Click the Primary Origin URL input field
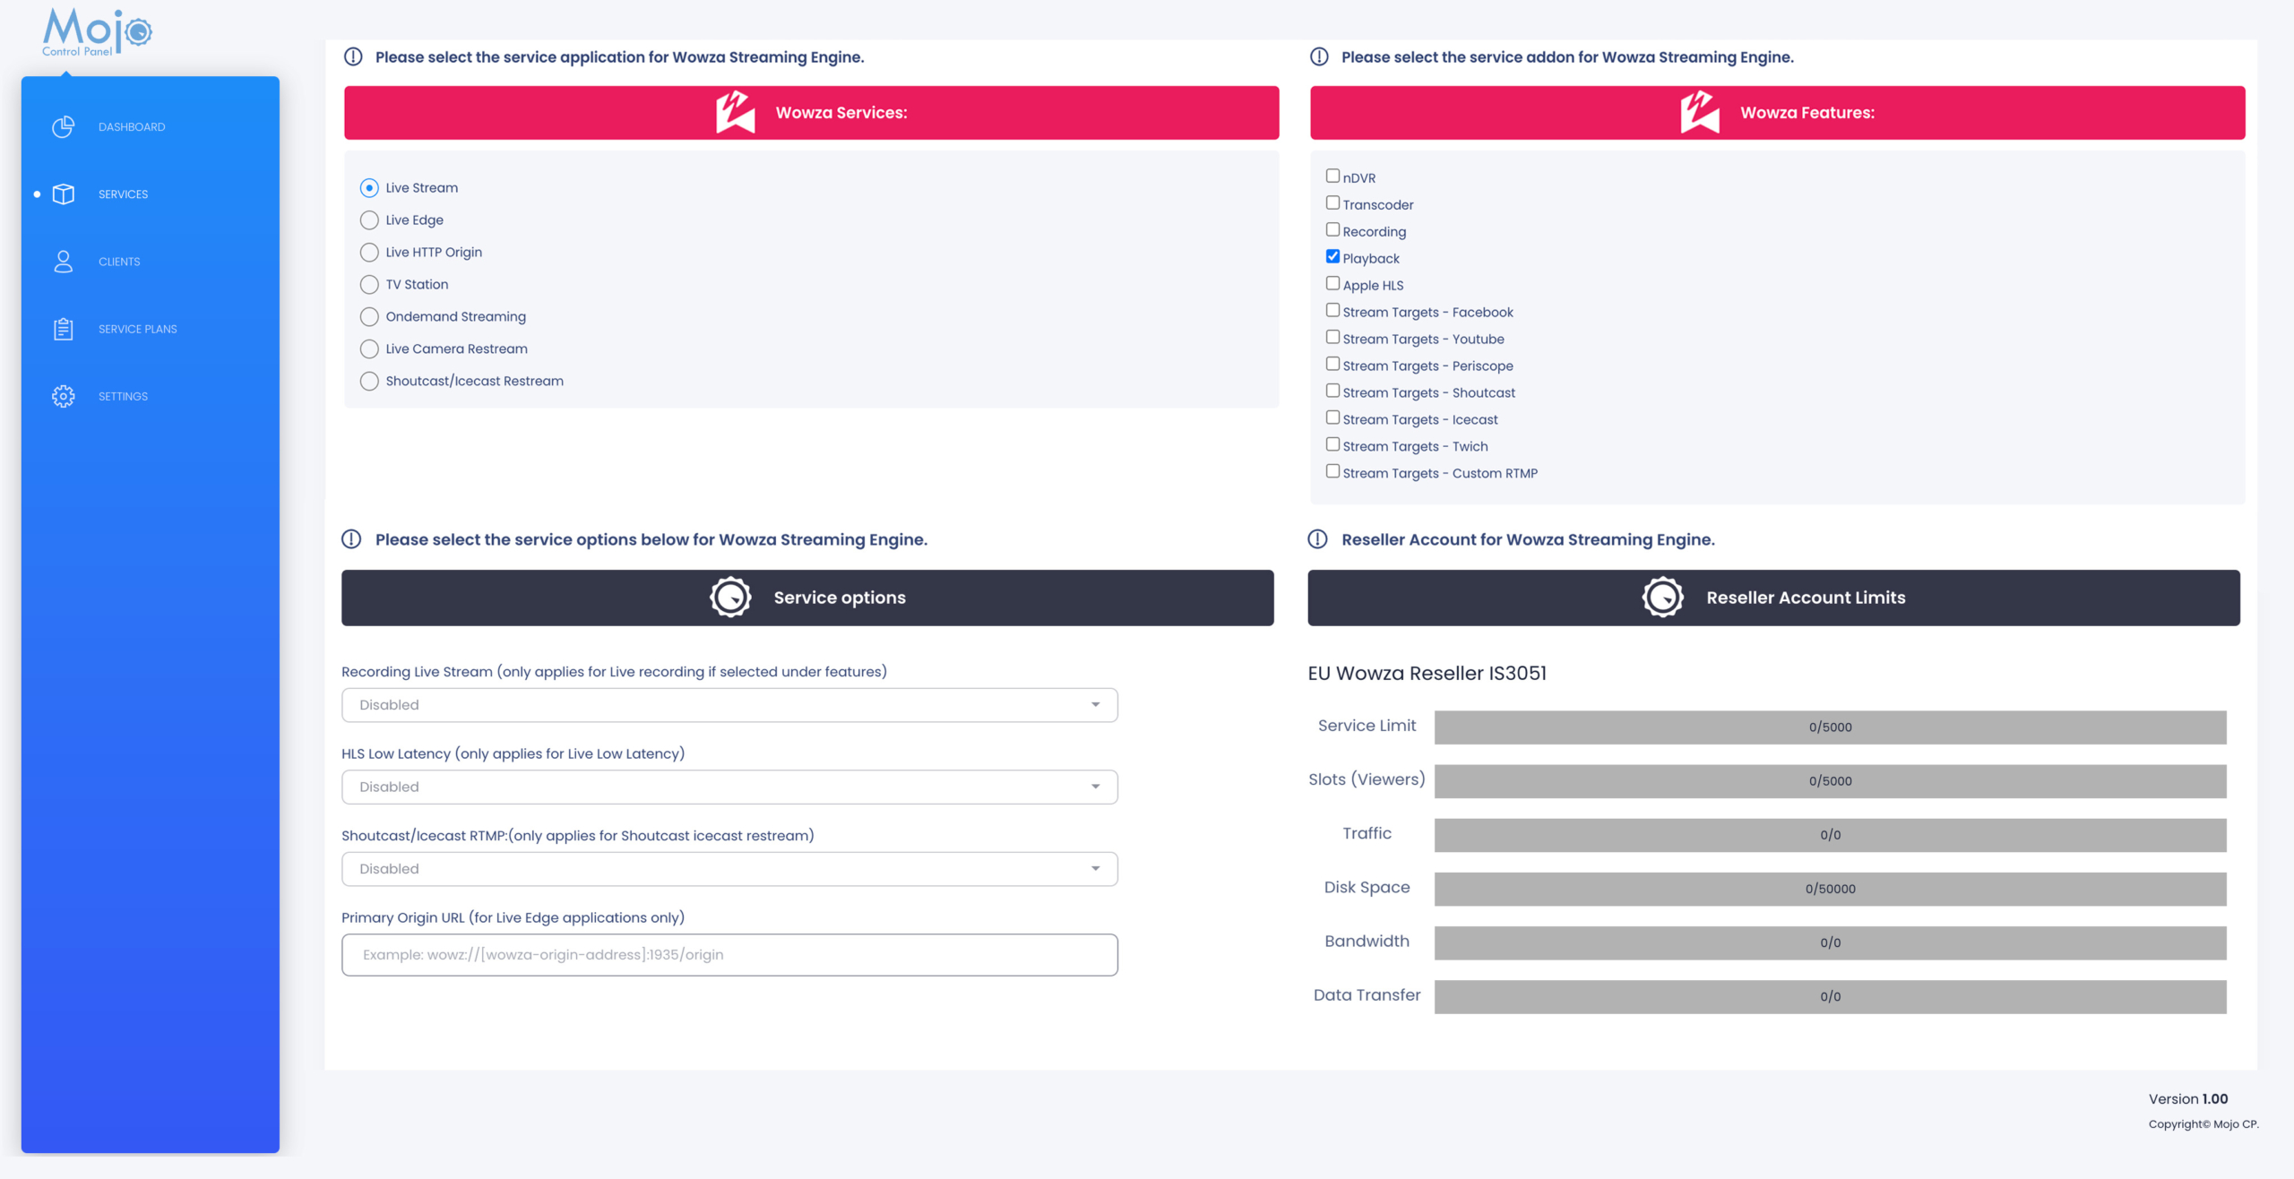 (x=729, y=955)
